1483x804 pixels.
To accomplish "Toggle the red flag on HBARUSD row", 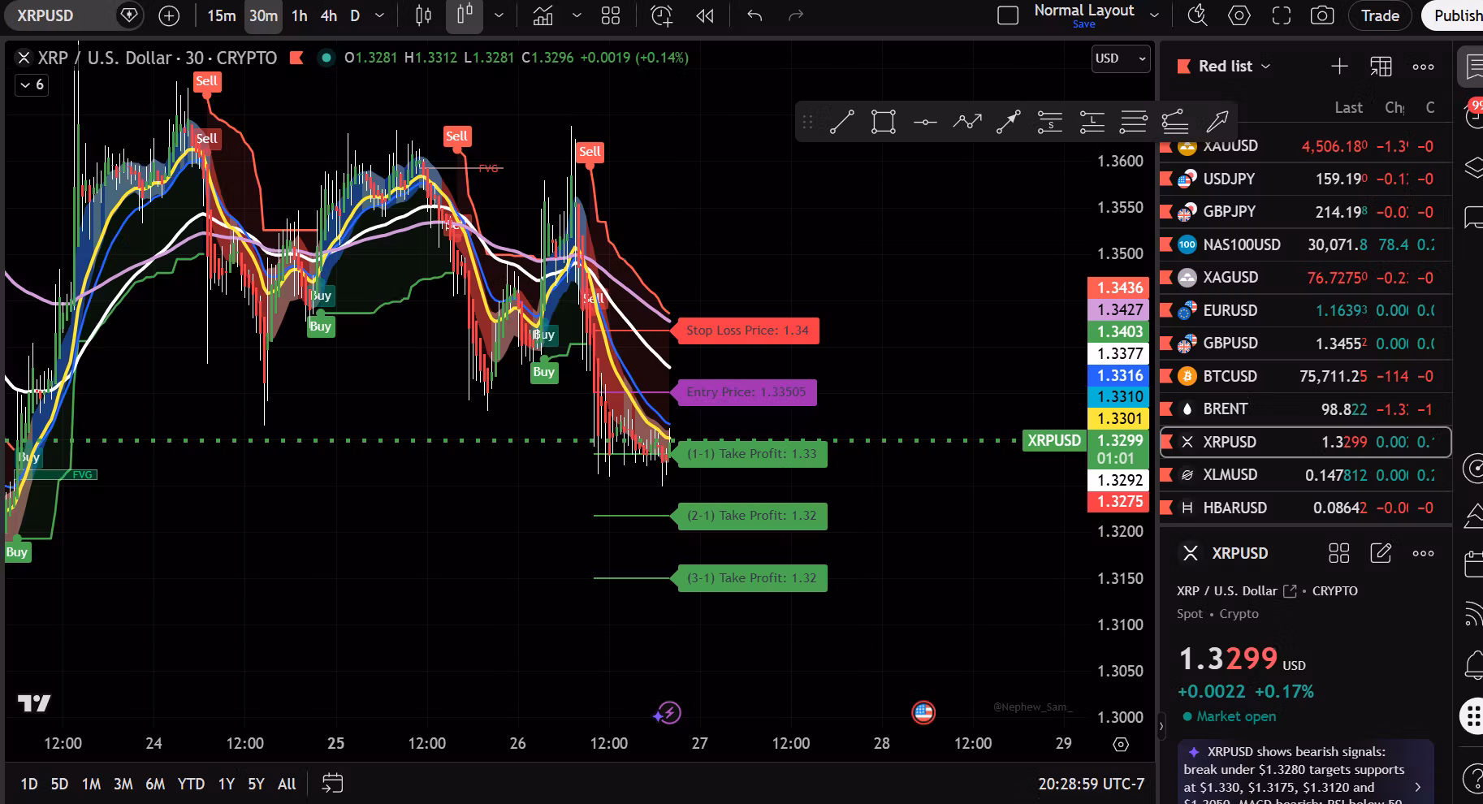I will tap(1166, 508).
